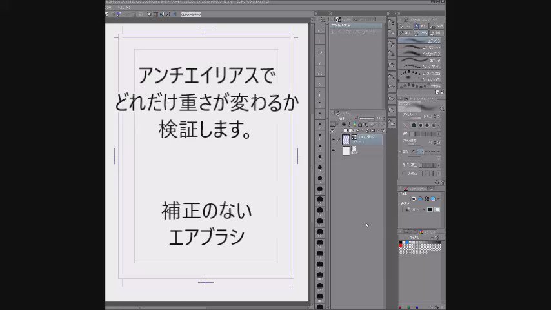Click the rotate arrow icon in top command bar

tap(149, 14)
